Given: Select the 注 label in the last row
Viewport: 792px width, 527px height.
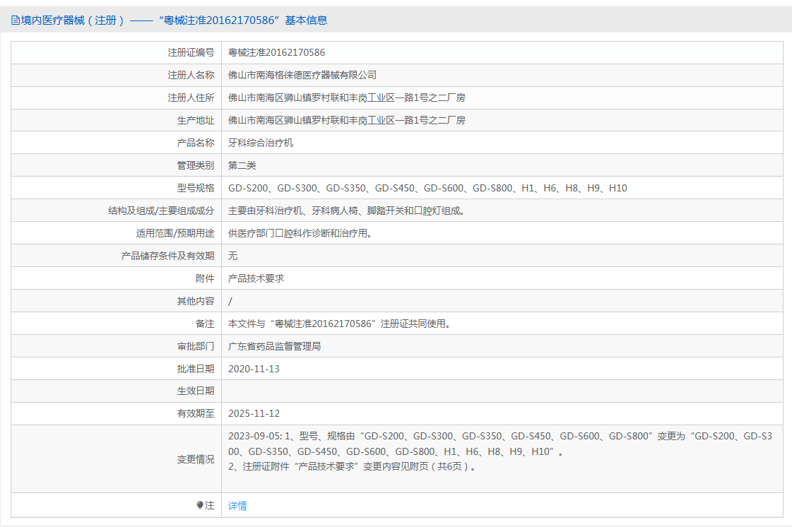Looking at the screenshot, I should 209,505.
